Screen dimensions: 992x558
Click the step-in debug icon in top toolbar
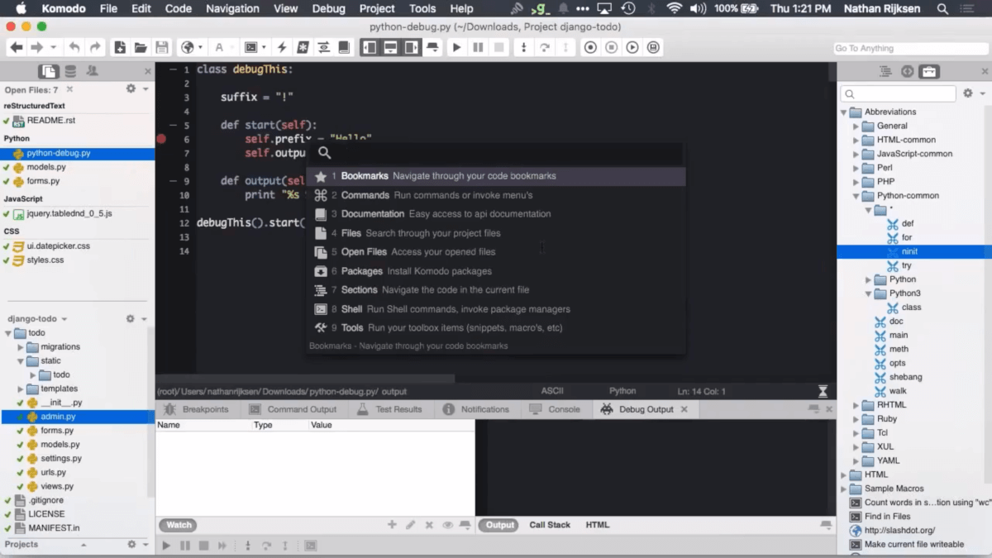click(523, 48)
